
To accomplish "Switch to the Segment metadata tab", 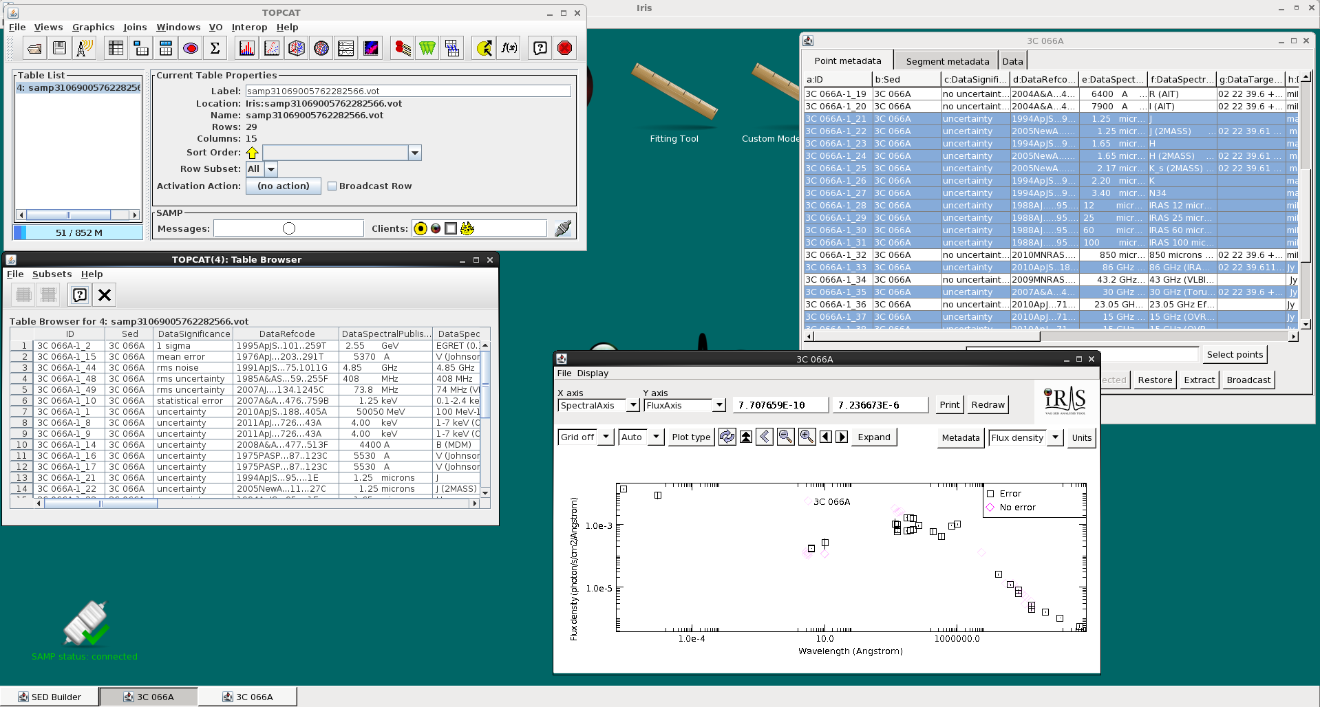I will coord(947,61).
